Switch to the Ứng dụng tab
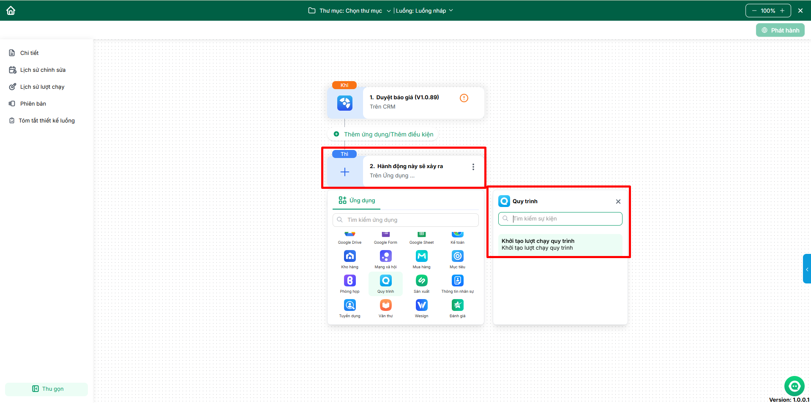Screen dimensions: 811x403 click(x=357, y=200)
